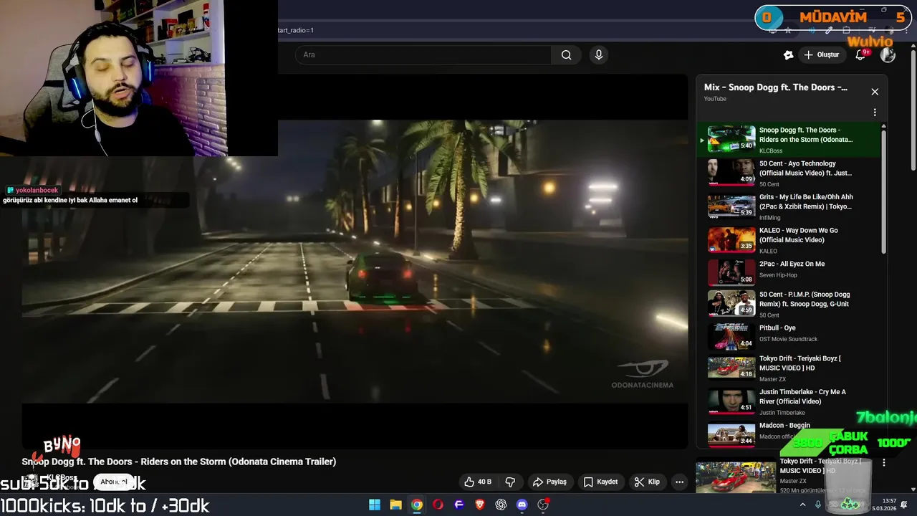The width and height of the screenshot is (917, 516).
Task: Open the YouTube account avatar menu
Action: [888, 55]
